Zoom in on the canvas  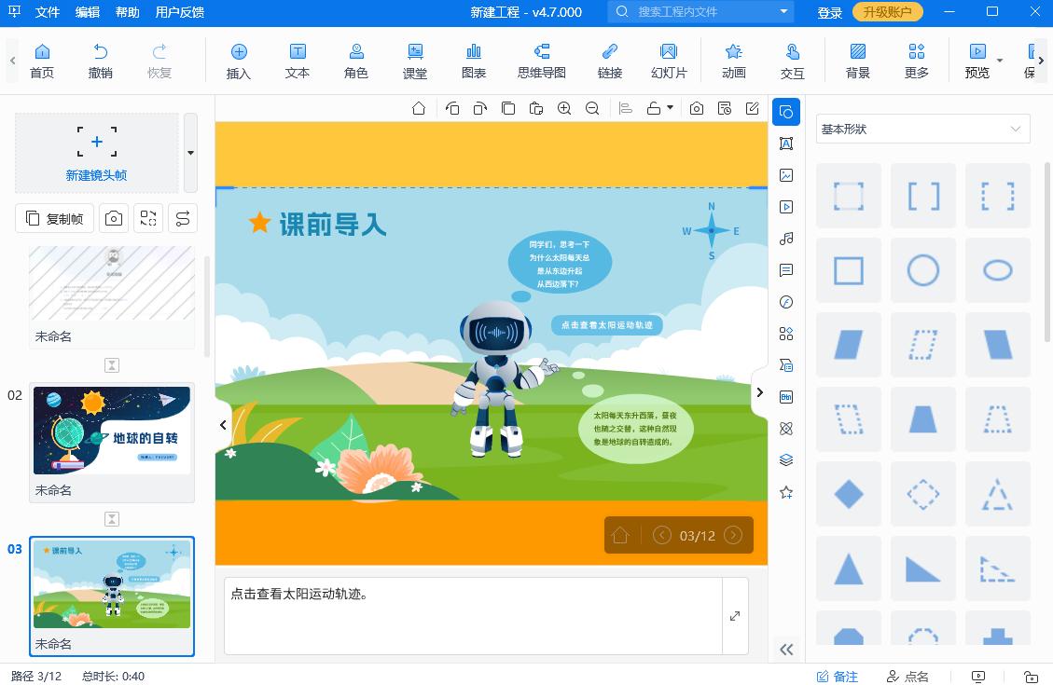pos(563,108)
